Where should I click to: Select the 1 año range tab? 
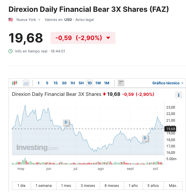pos(133,186)
